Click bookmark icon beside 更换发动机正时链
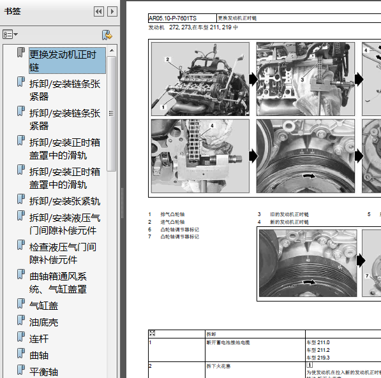This screenshot has height=378, width=381. [x=21, y=52]
